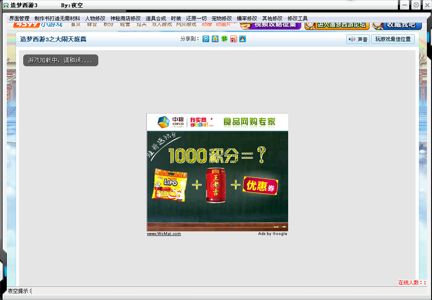Click the 收藏我吧 banner button
Screen dimensions: 432x300
click(397, 26)
